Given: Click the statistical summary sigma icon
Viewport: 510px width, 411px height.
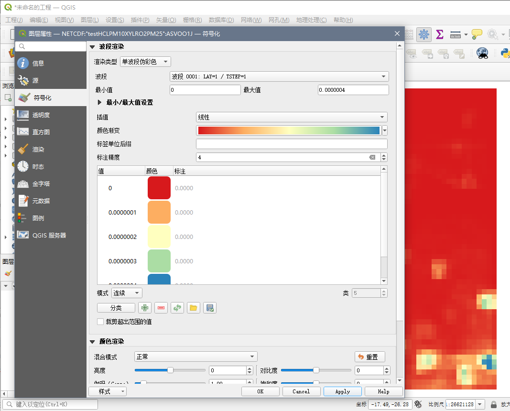Looking at the screenshot, I should pos(439,34).
